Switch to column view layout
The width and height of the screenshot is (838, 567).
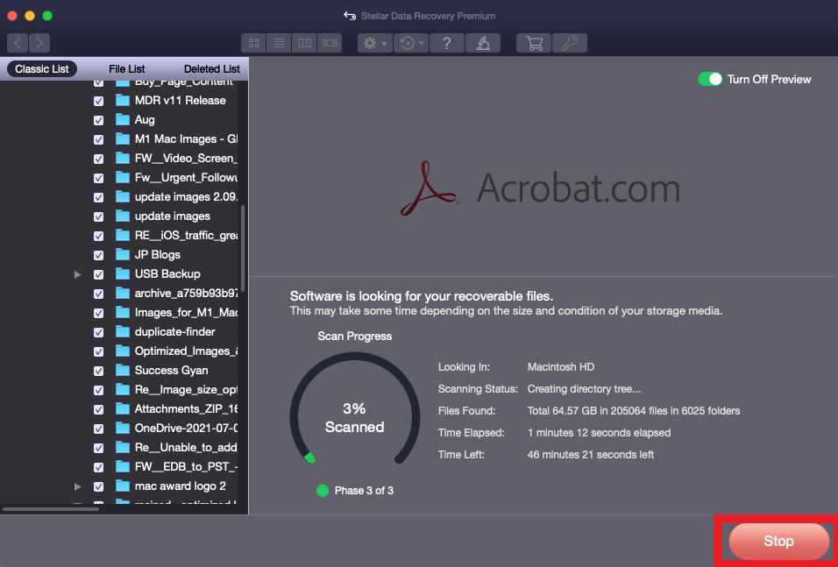(x=304, y=43)
